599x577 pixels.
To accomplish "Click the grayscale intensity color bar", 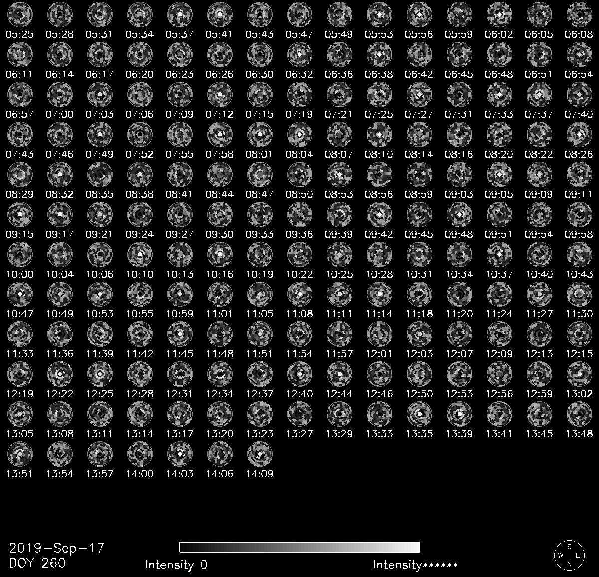I will pyautogui.click(x=299, y=547).
